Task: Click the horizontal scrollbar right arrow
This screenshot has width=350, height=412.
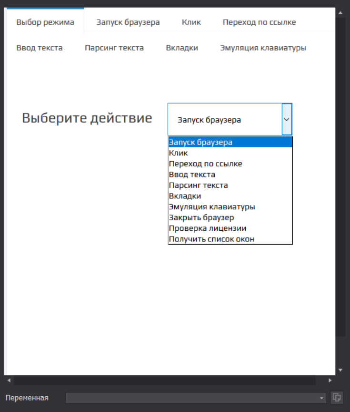Action: (330, 380)
